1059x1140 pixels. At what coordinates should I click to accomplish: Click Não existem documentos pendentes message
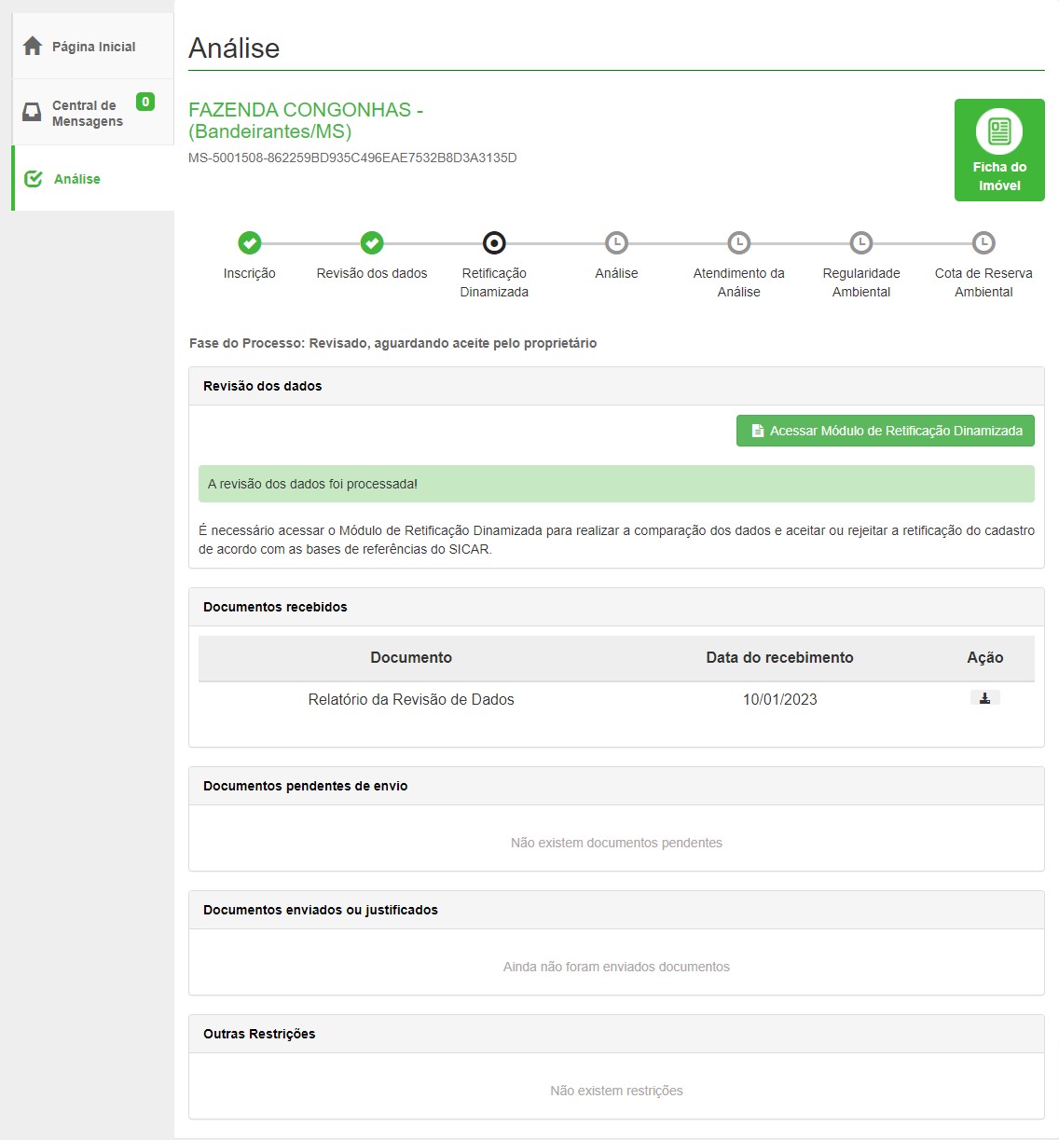[616, 843]
